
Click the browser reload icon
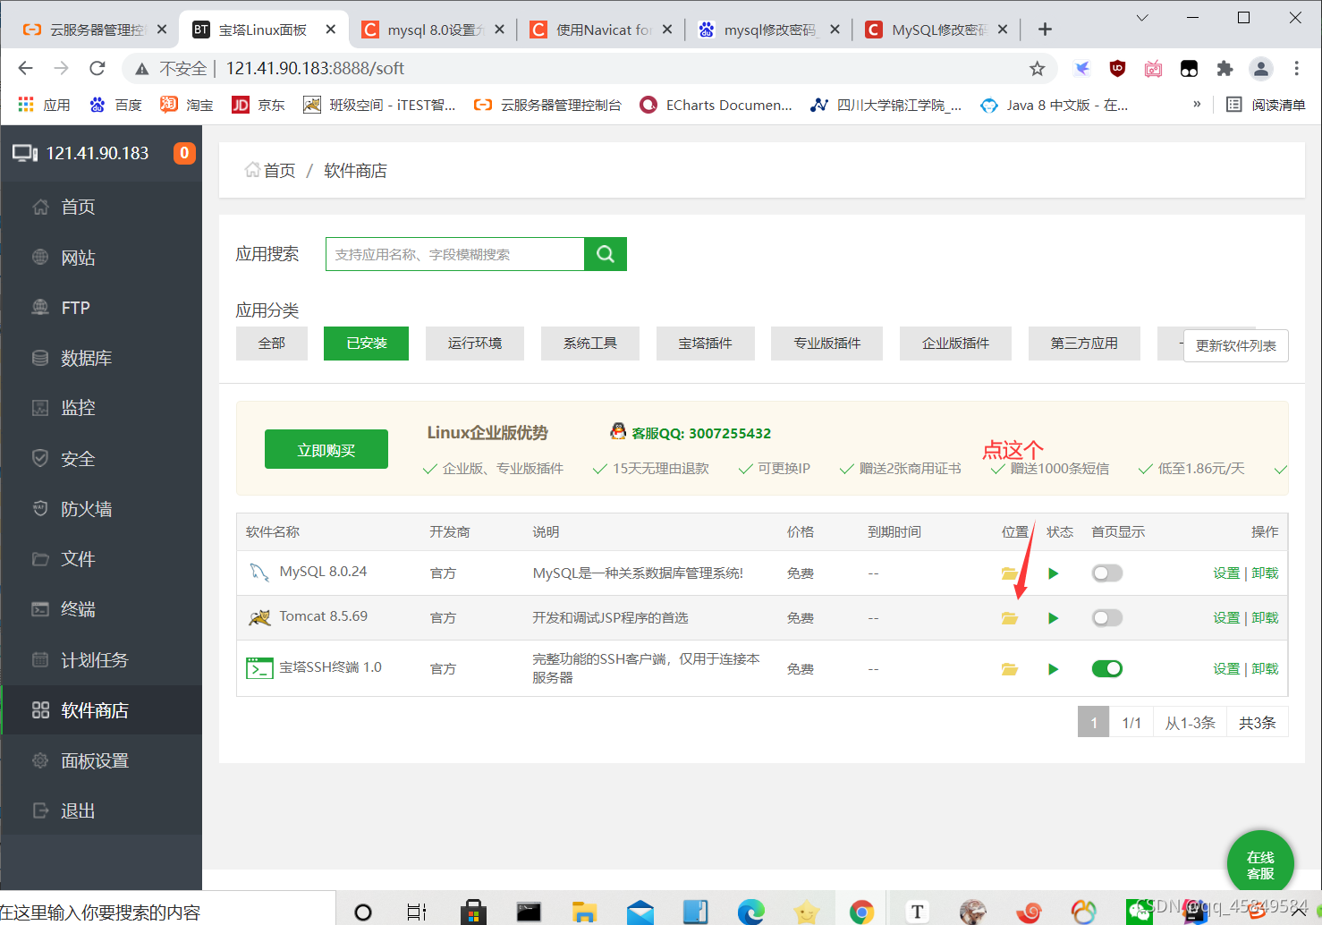(97, 68)
